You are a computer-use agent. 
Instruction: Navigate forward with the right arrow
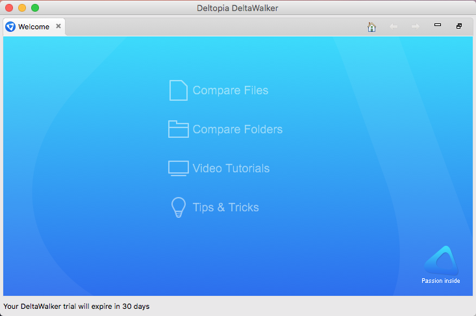416,27
